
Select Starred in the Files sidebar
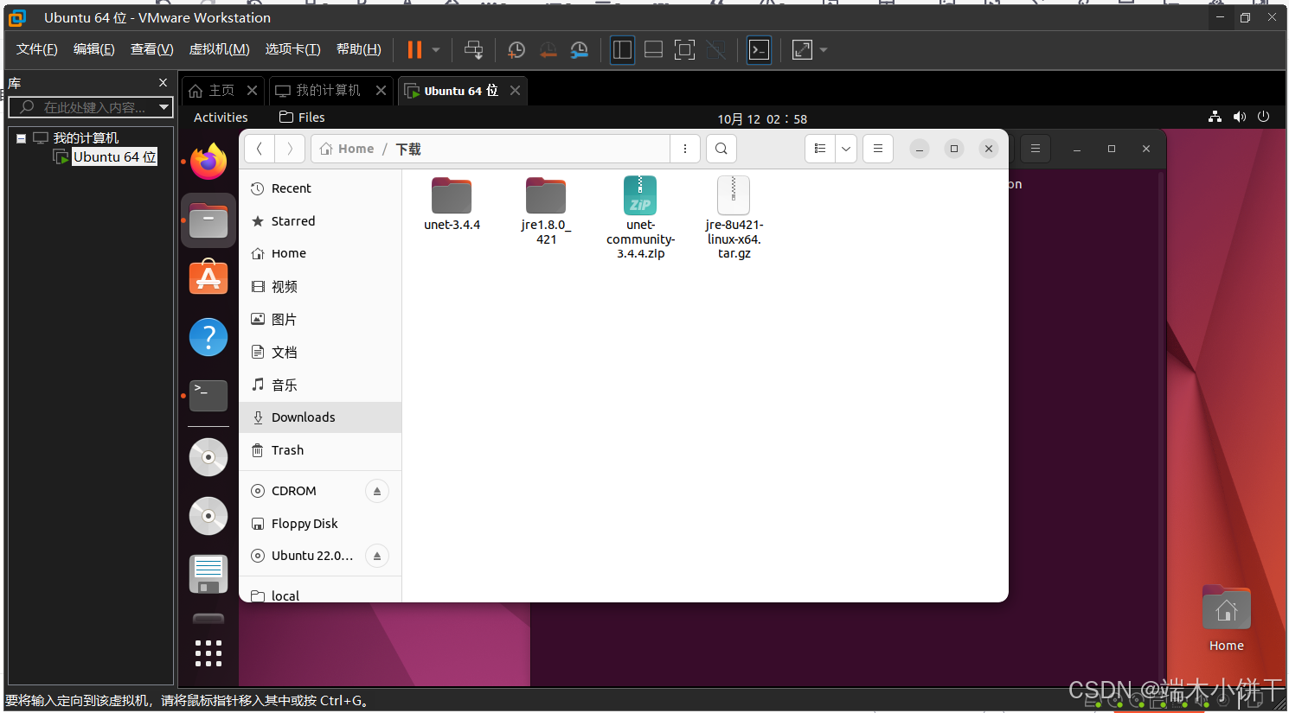click(x=320, y=221)
